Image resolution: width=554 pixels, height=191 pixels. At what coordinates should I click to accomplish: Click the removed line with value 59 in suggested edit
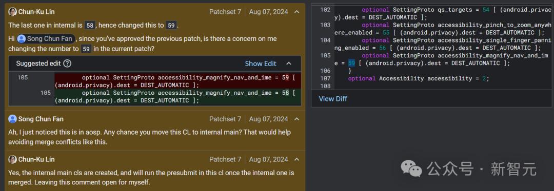click(x=177, y=81)
